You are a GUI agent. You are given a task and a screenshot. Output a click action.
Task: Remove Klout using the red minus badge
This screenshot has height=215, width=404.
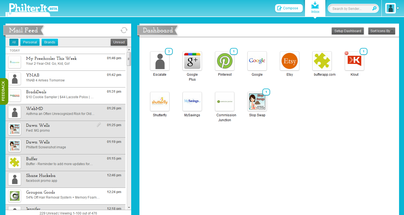coord(347,53)
